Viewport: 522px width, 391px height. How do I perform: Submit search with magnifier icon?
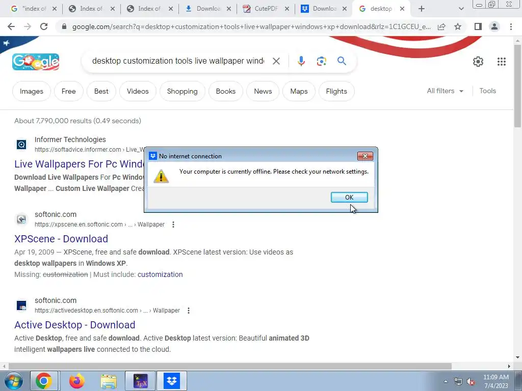pyautogui.click(x=342, y=61)
